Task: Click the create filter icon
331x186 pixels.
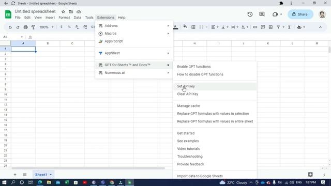Action: point(278,27)
